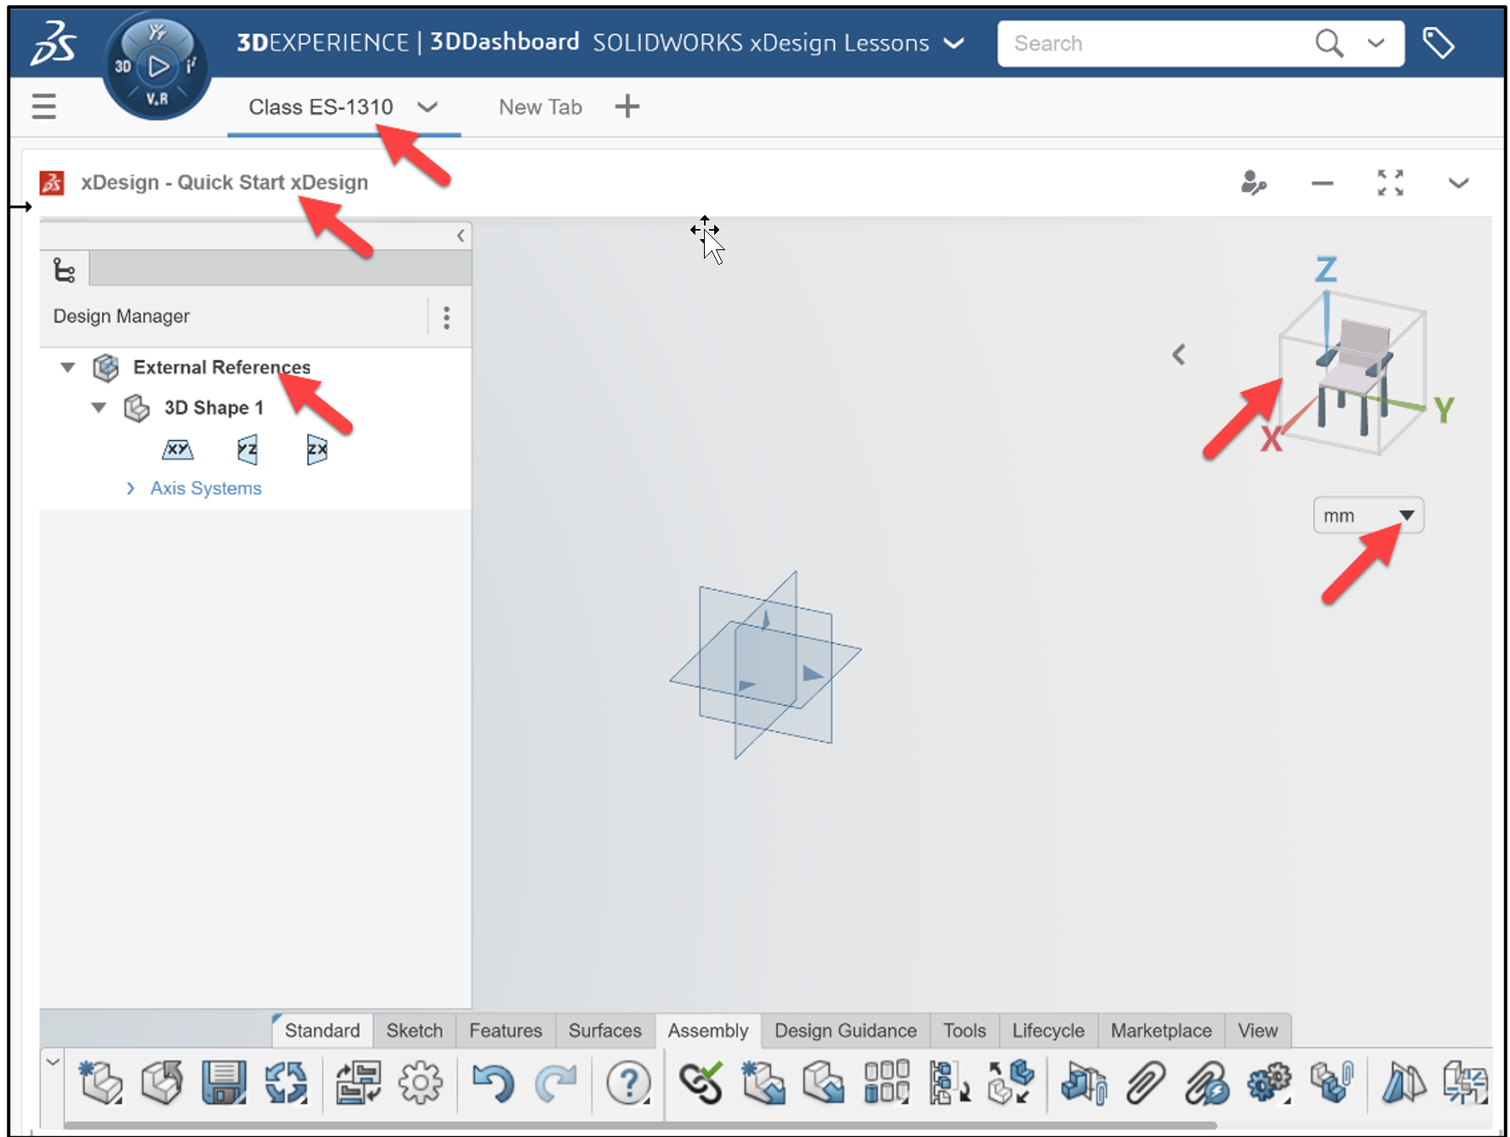Click the share user icon in the xDesign header
This screenshot has height=1137, width=1510.
(x=1253, y=182)
